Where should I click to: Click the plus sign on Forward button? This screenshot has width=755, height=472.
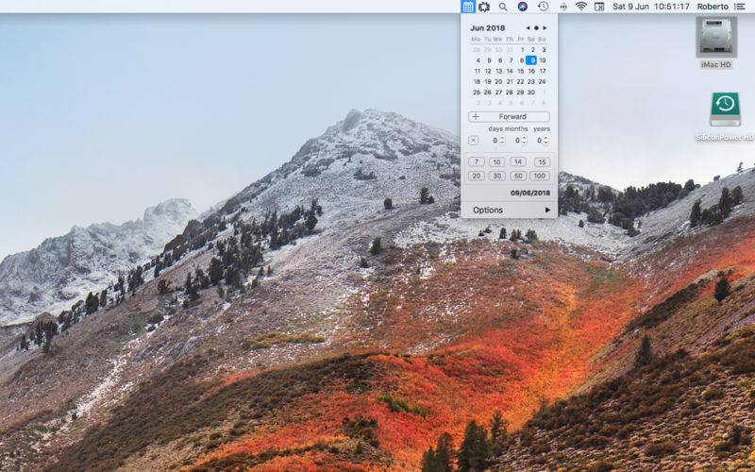point(476,116)
